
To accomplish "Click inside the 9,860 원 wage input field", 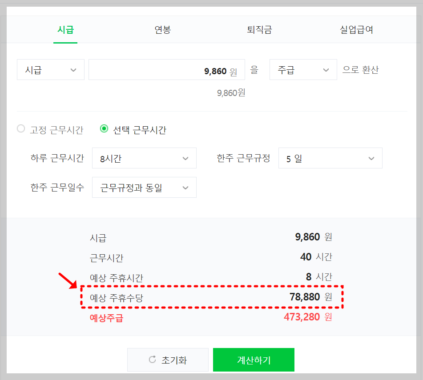I will click(x=167, y=69).
